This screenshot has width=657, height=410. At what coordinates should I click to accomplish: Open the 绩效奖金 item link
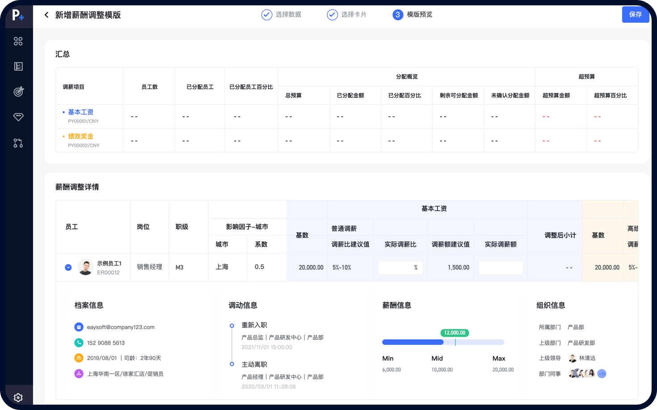point(80,136)
